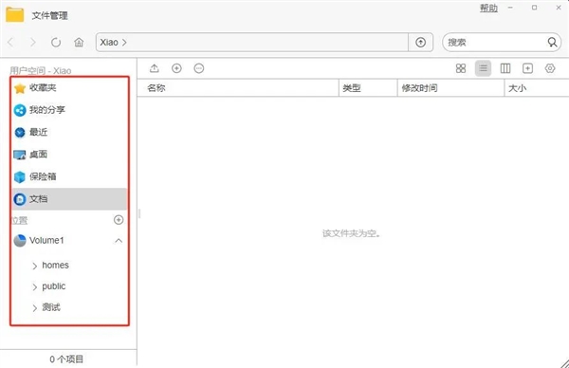The image size is (569, 368).
Task: Click the yellow folder app icon
Action: click(x=15, y=15)
